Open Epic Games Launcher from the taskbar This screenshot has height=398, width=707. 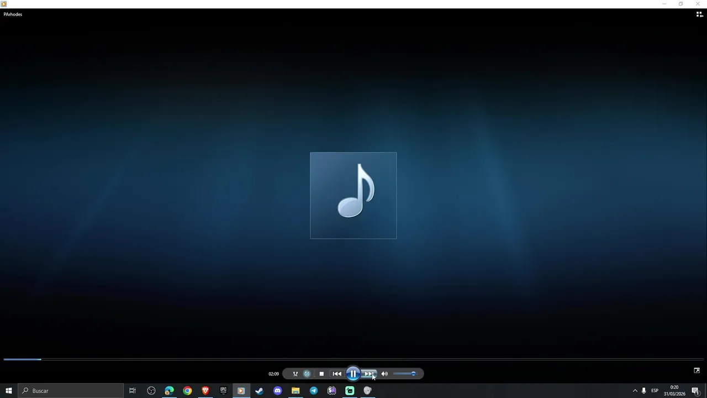pos(223,391)
